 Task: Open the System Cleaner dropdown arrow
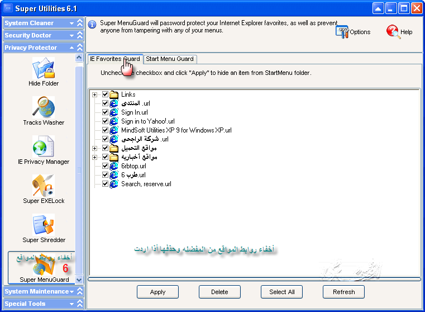72,23
